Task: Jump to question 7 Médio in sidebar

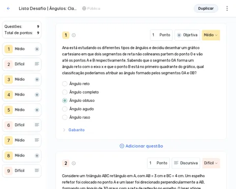Action: click(x=22, y=140)
